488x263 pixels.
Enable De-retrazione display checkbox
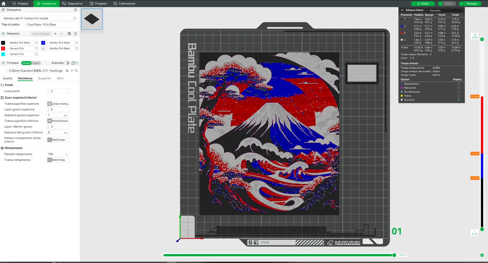(x=459, y=92)
